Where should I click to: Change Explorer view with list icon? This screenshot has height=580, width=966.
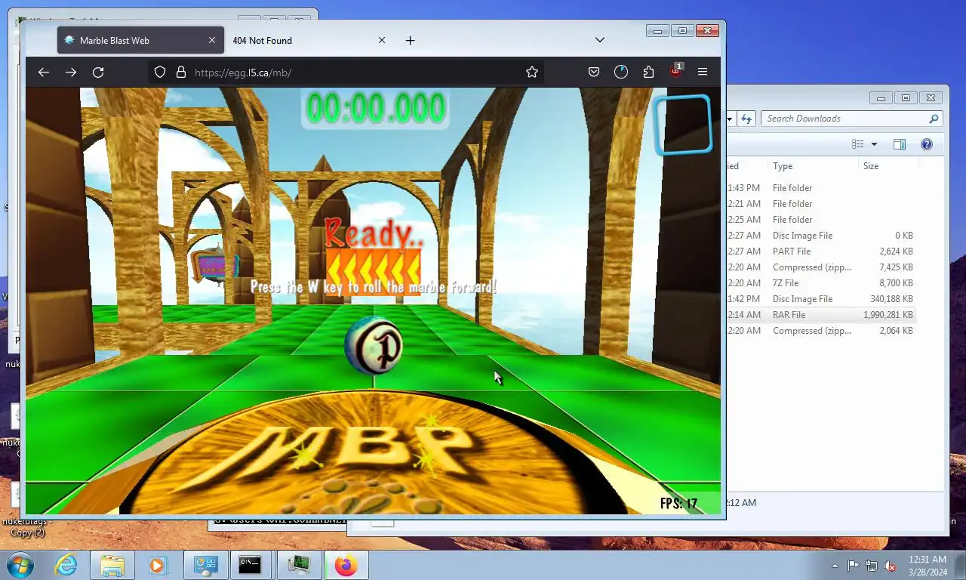[x=857, y=144]
